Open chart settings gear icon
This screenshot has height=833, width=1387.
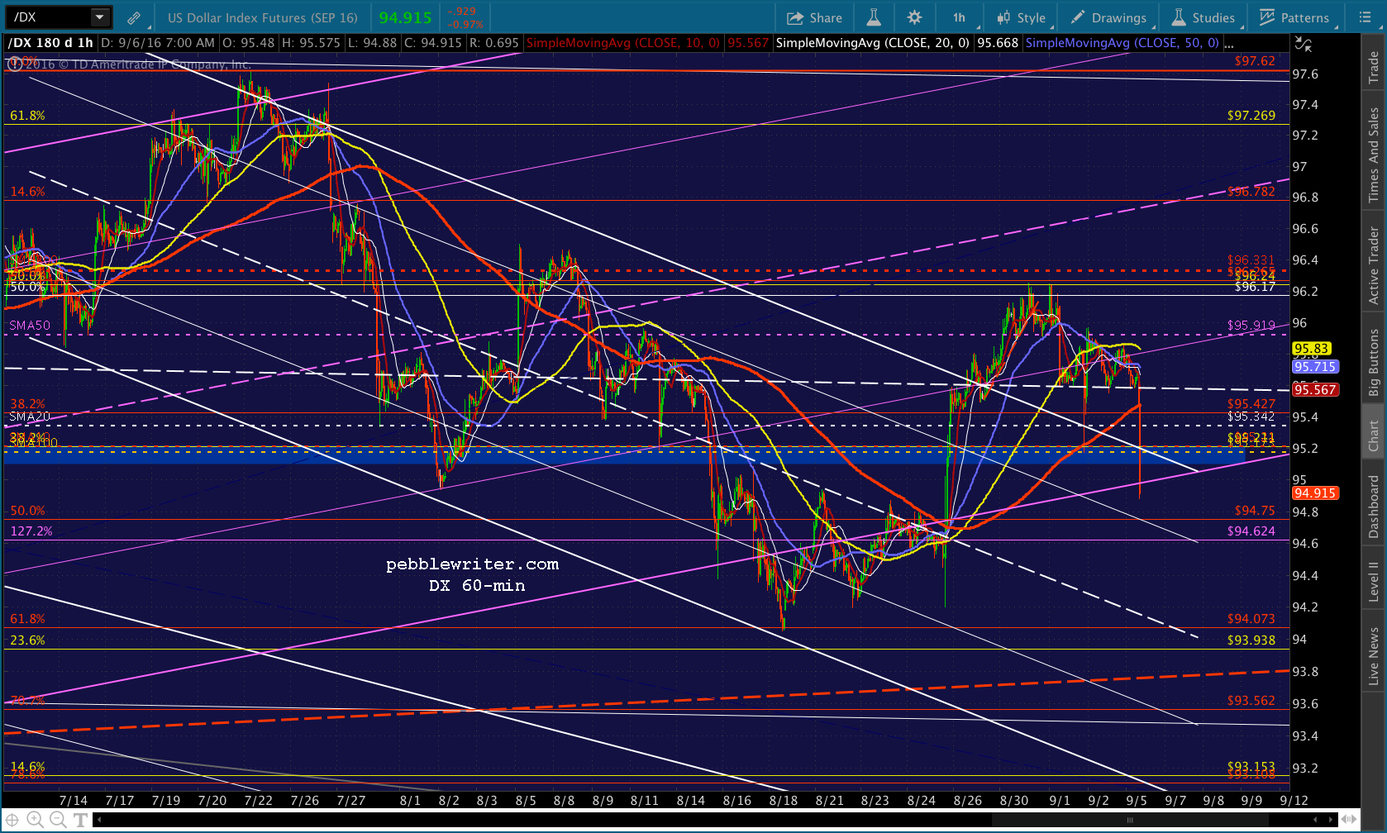[914, 17]
